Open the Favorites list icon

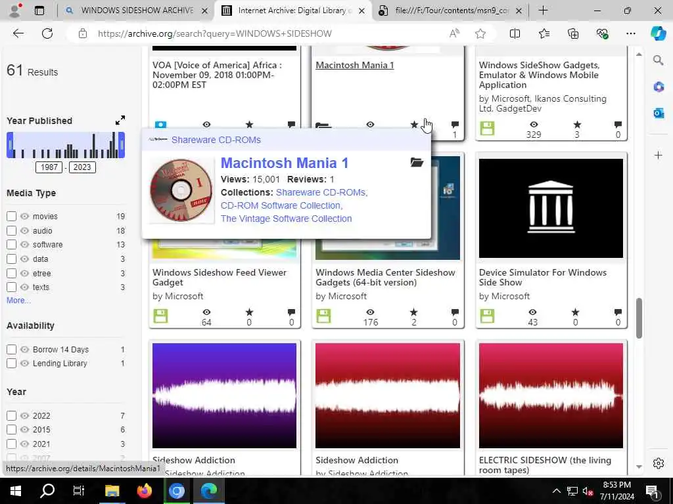coord(544,33)
